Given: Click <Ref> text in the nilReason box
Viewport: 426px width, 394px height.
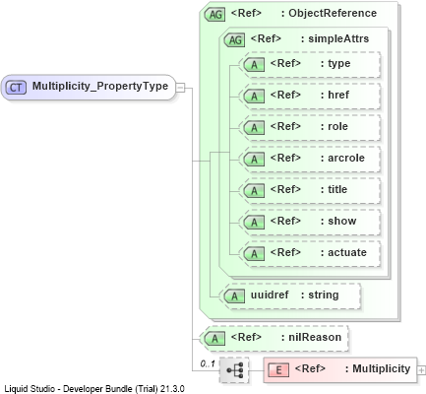Looking at the screenshot, I should [x=246, y=337].
